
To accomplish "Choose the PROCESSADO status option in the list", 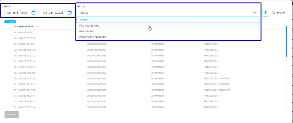I will 168,32.
